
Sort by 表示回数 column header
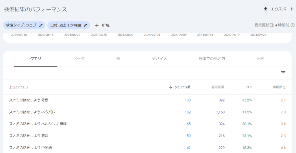pos(218,87)
